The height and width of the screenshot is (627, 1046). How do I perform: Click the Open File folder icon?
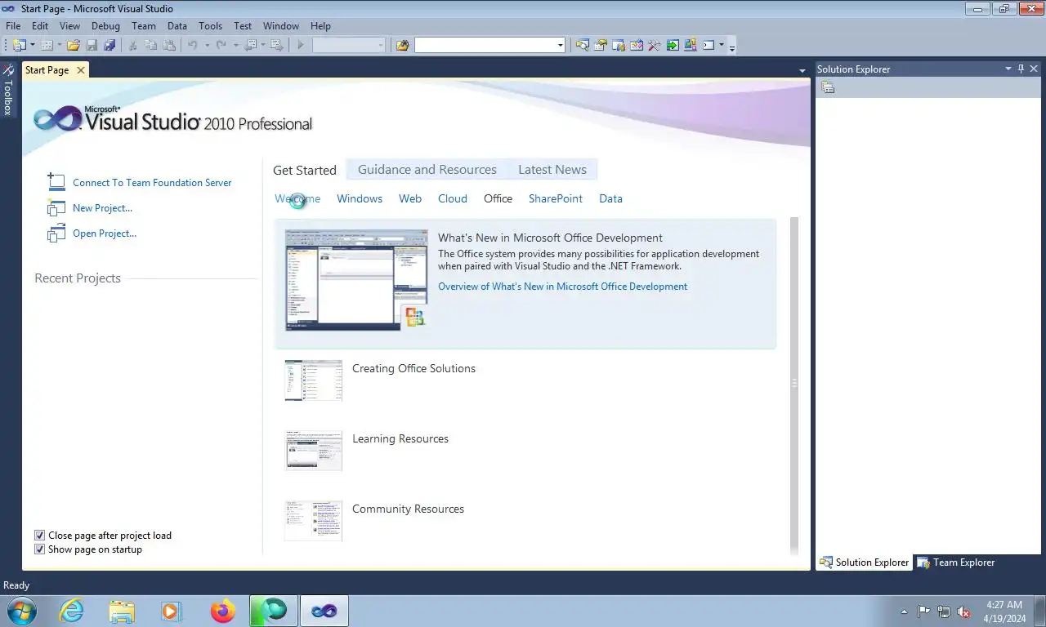point(74,46)
